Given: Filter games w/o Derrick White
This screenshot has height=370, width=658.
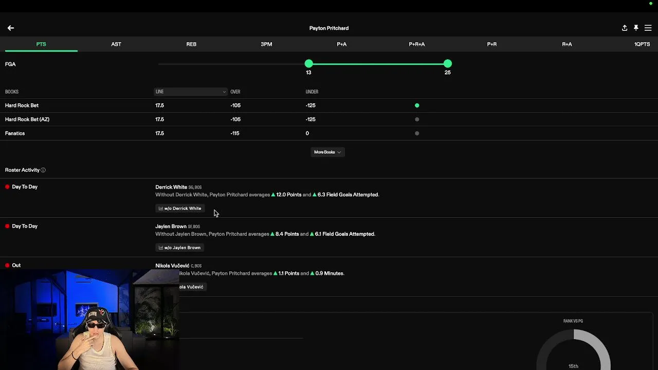Looking at the screenshot, I should click(180, 208).
